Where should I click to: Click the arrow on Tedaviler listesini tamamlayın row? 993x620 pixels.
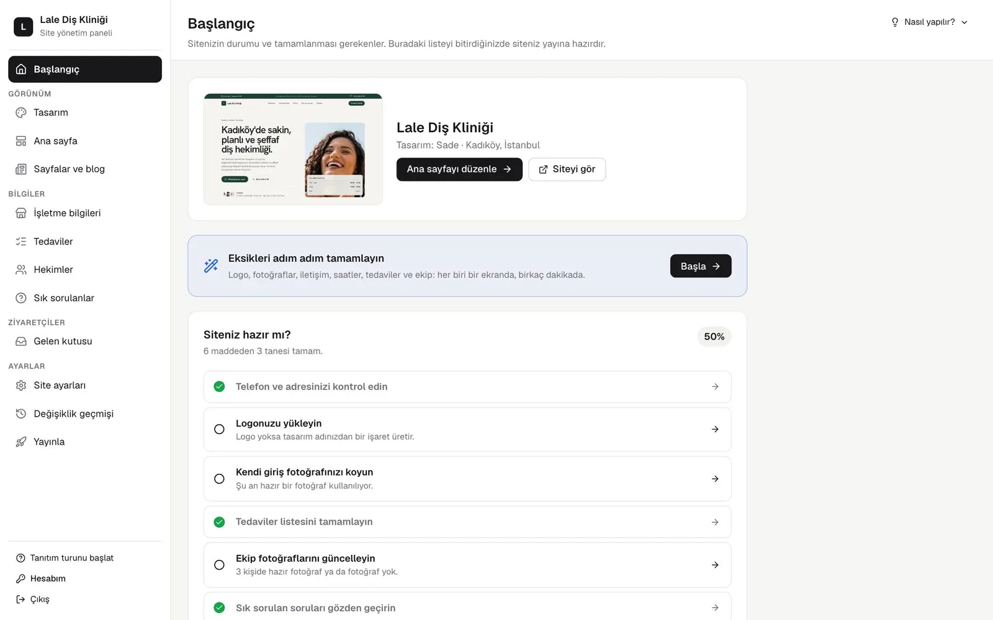(x=715, y=522)
